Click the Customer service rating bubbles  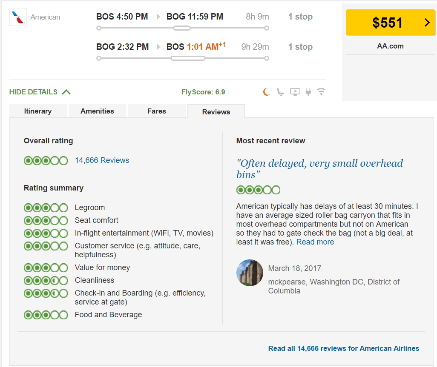click(x=46, y=246)
